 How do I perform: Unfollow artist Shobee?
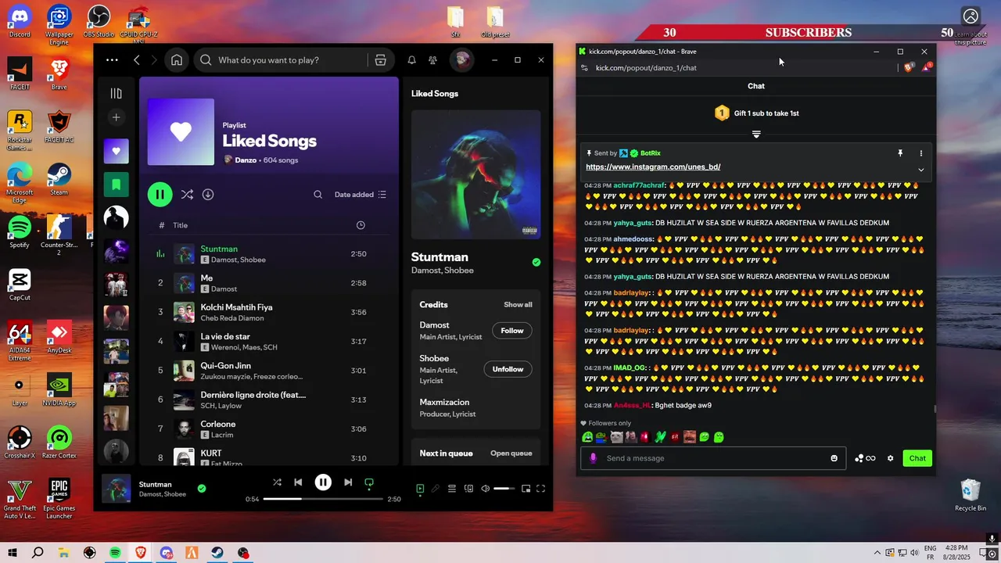coord(508,369)
